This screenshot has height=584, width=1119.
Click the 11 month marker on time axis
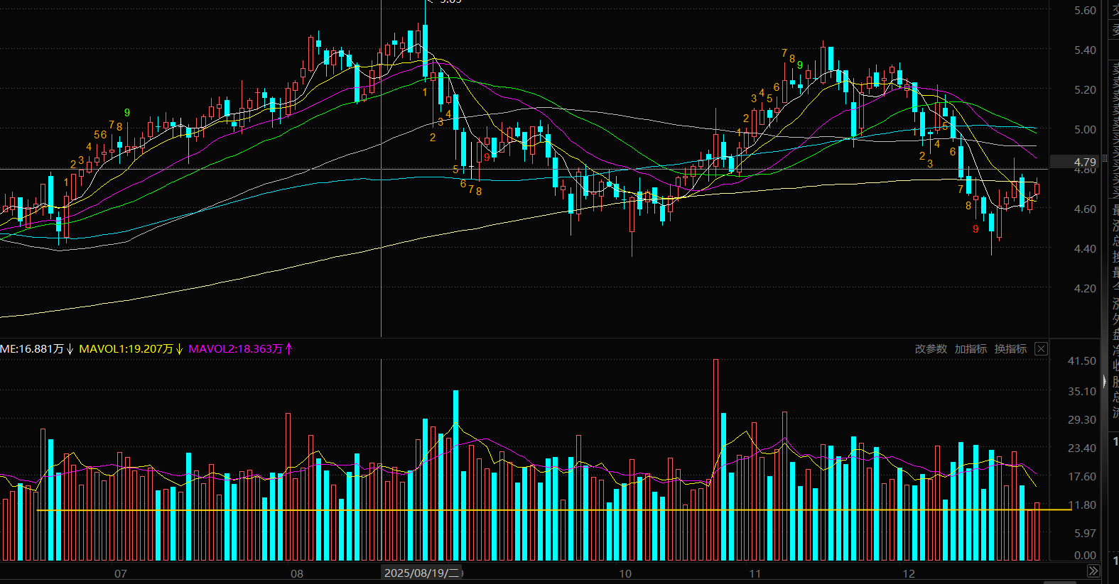(x=755, y=573)
